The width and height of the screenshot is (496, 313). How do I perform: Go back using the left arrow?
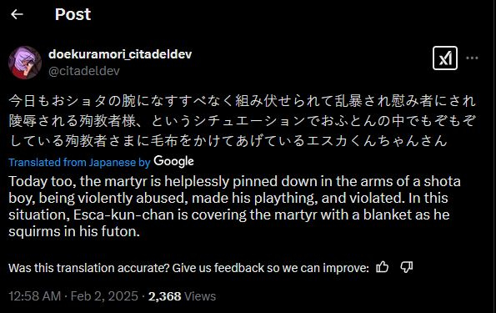click(17, 14)
